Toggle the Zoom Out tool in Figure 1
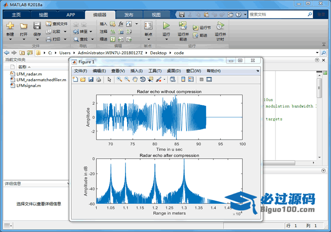 [x=127, y=79]
